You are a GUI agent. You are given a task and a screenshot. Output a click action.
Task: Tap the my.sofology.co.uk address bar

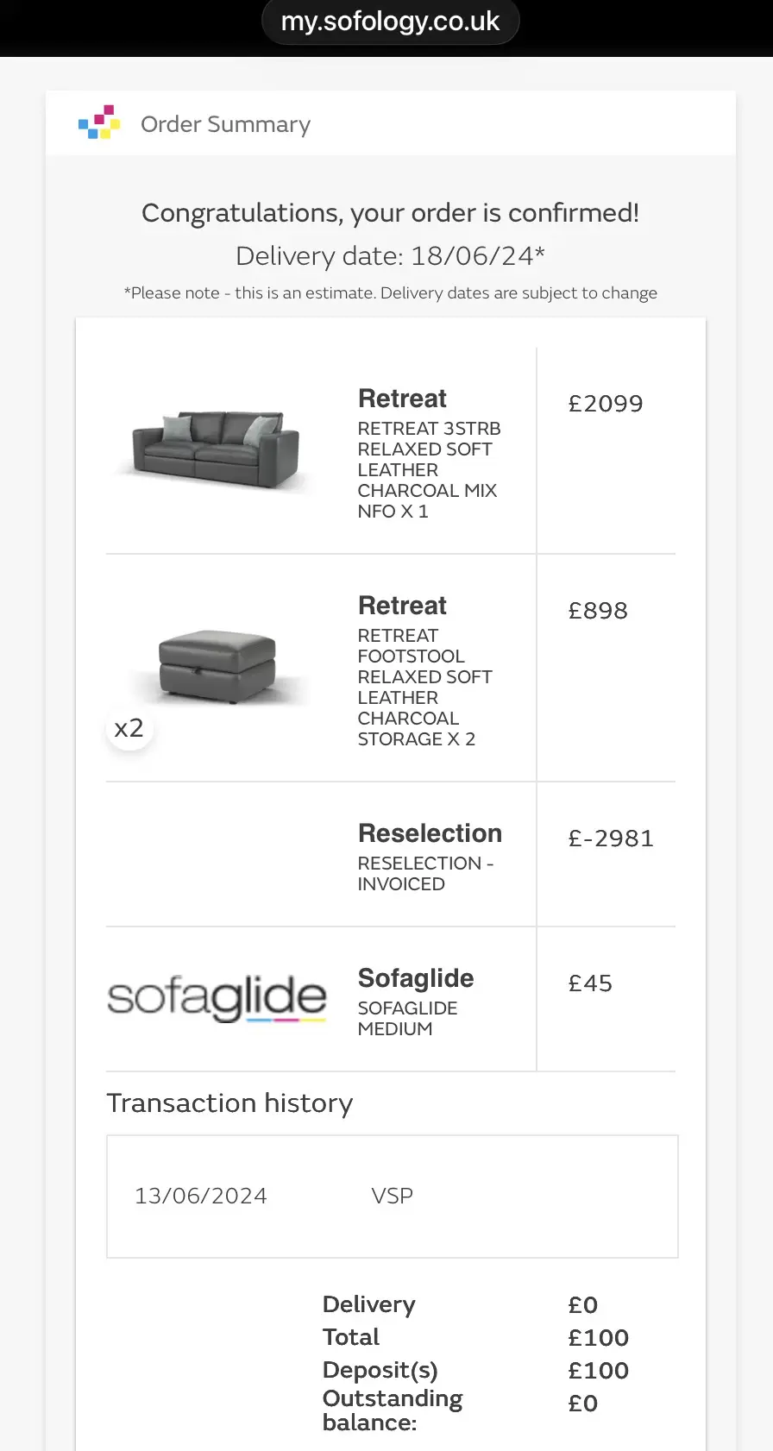[x=390, y=21]
